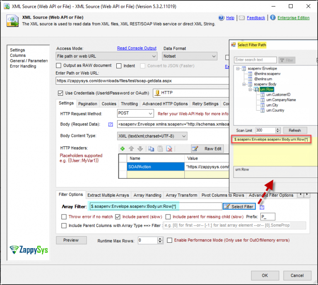The width and height of the screenshot is (318, 285).
Task: Click the blue Help question mark icon
Action: [222, 18]
